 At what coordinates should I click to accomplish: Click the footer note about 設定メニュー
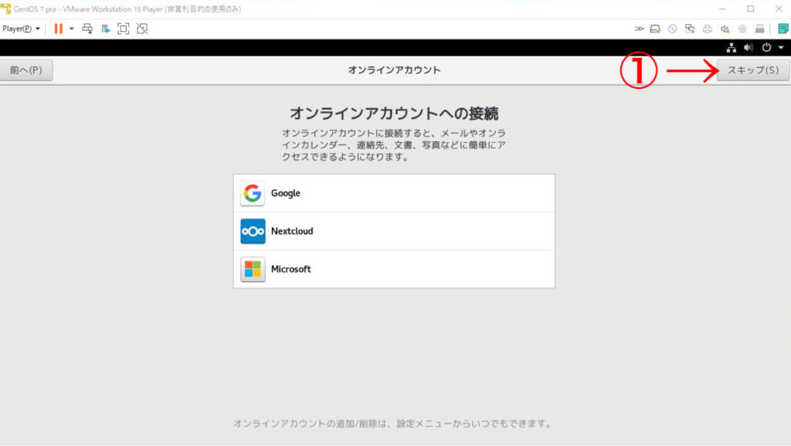tap(394, 424)
